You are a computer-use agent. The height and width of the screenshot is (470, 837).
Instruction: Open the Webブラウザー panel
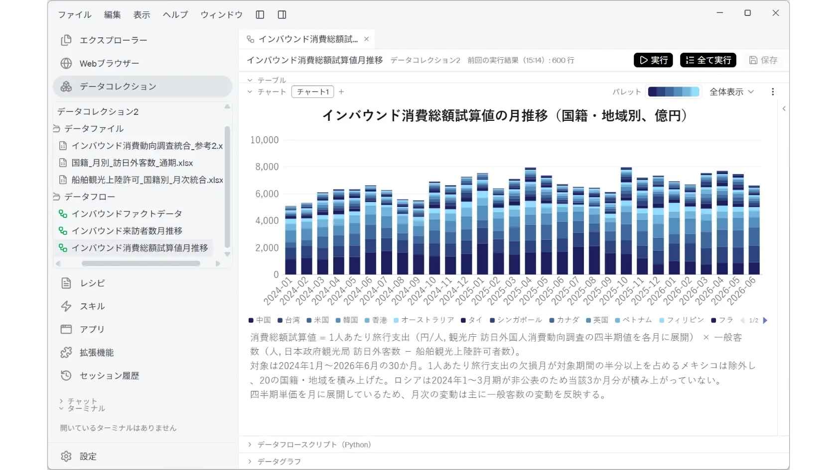point(142,63)
